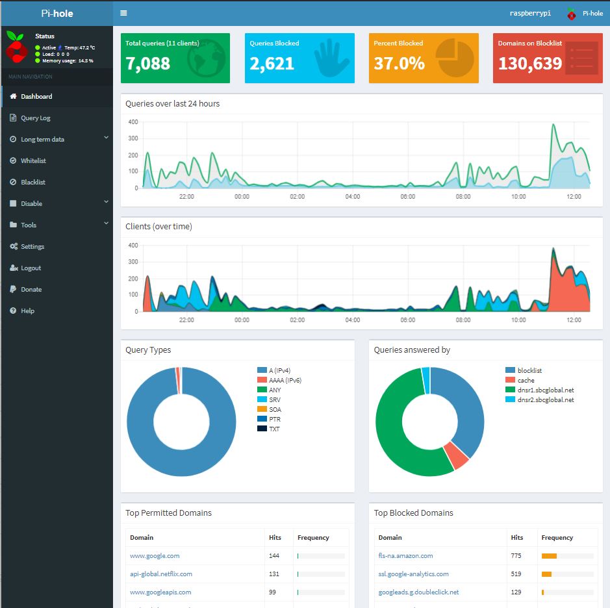Click raspberrypi hostname in the top bar
This screenshot has height=608, width=610.
(x=531, y=12)
